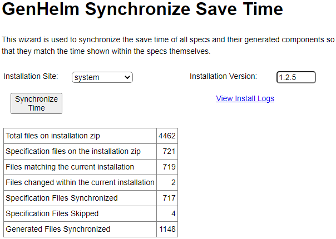This screenshot has width=336, height=239.
Task: Click the Installation Version input field
Action: [x=296, y=77]
